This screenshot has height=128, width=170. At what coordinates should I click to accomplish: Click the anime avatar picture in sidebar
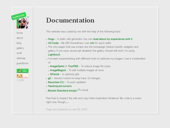23,23
